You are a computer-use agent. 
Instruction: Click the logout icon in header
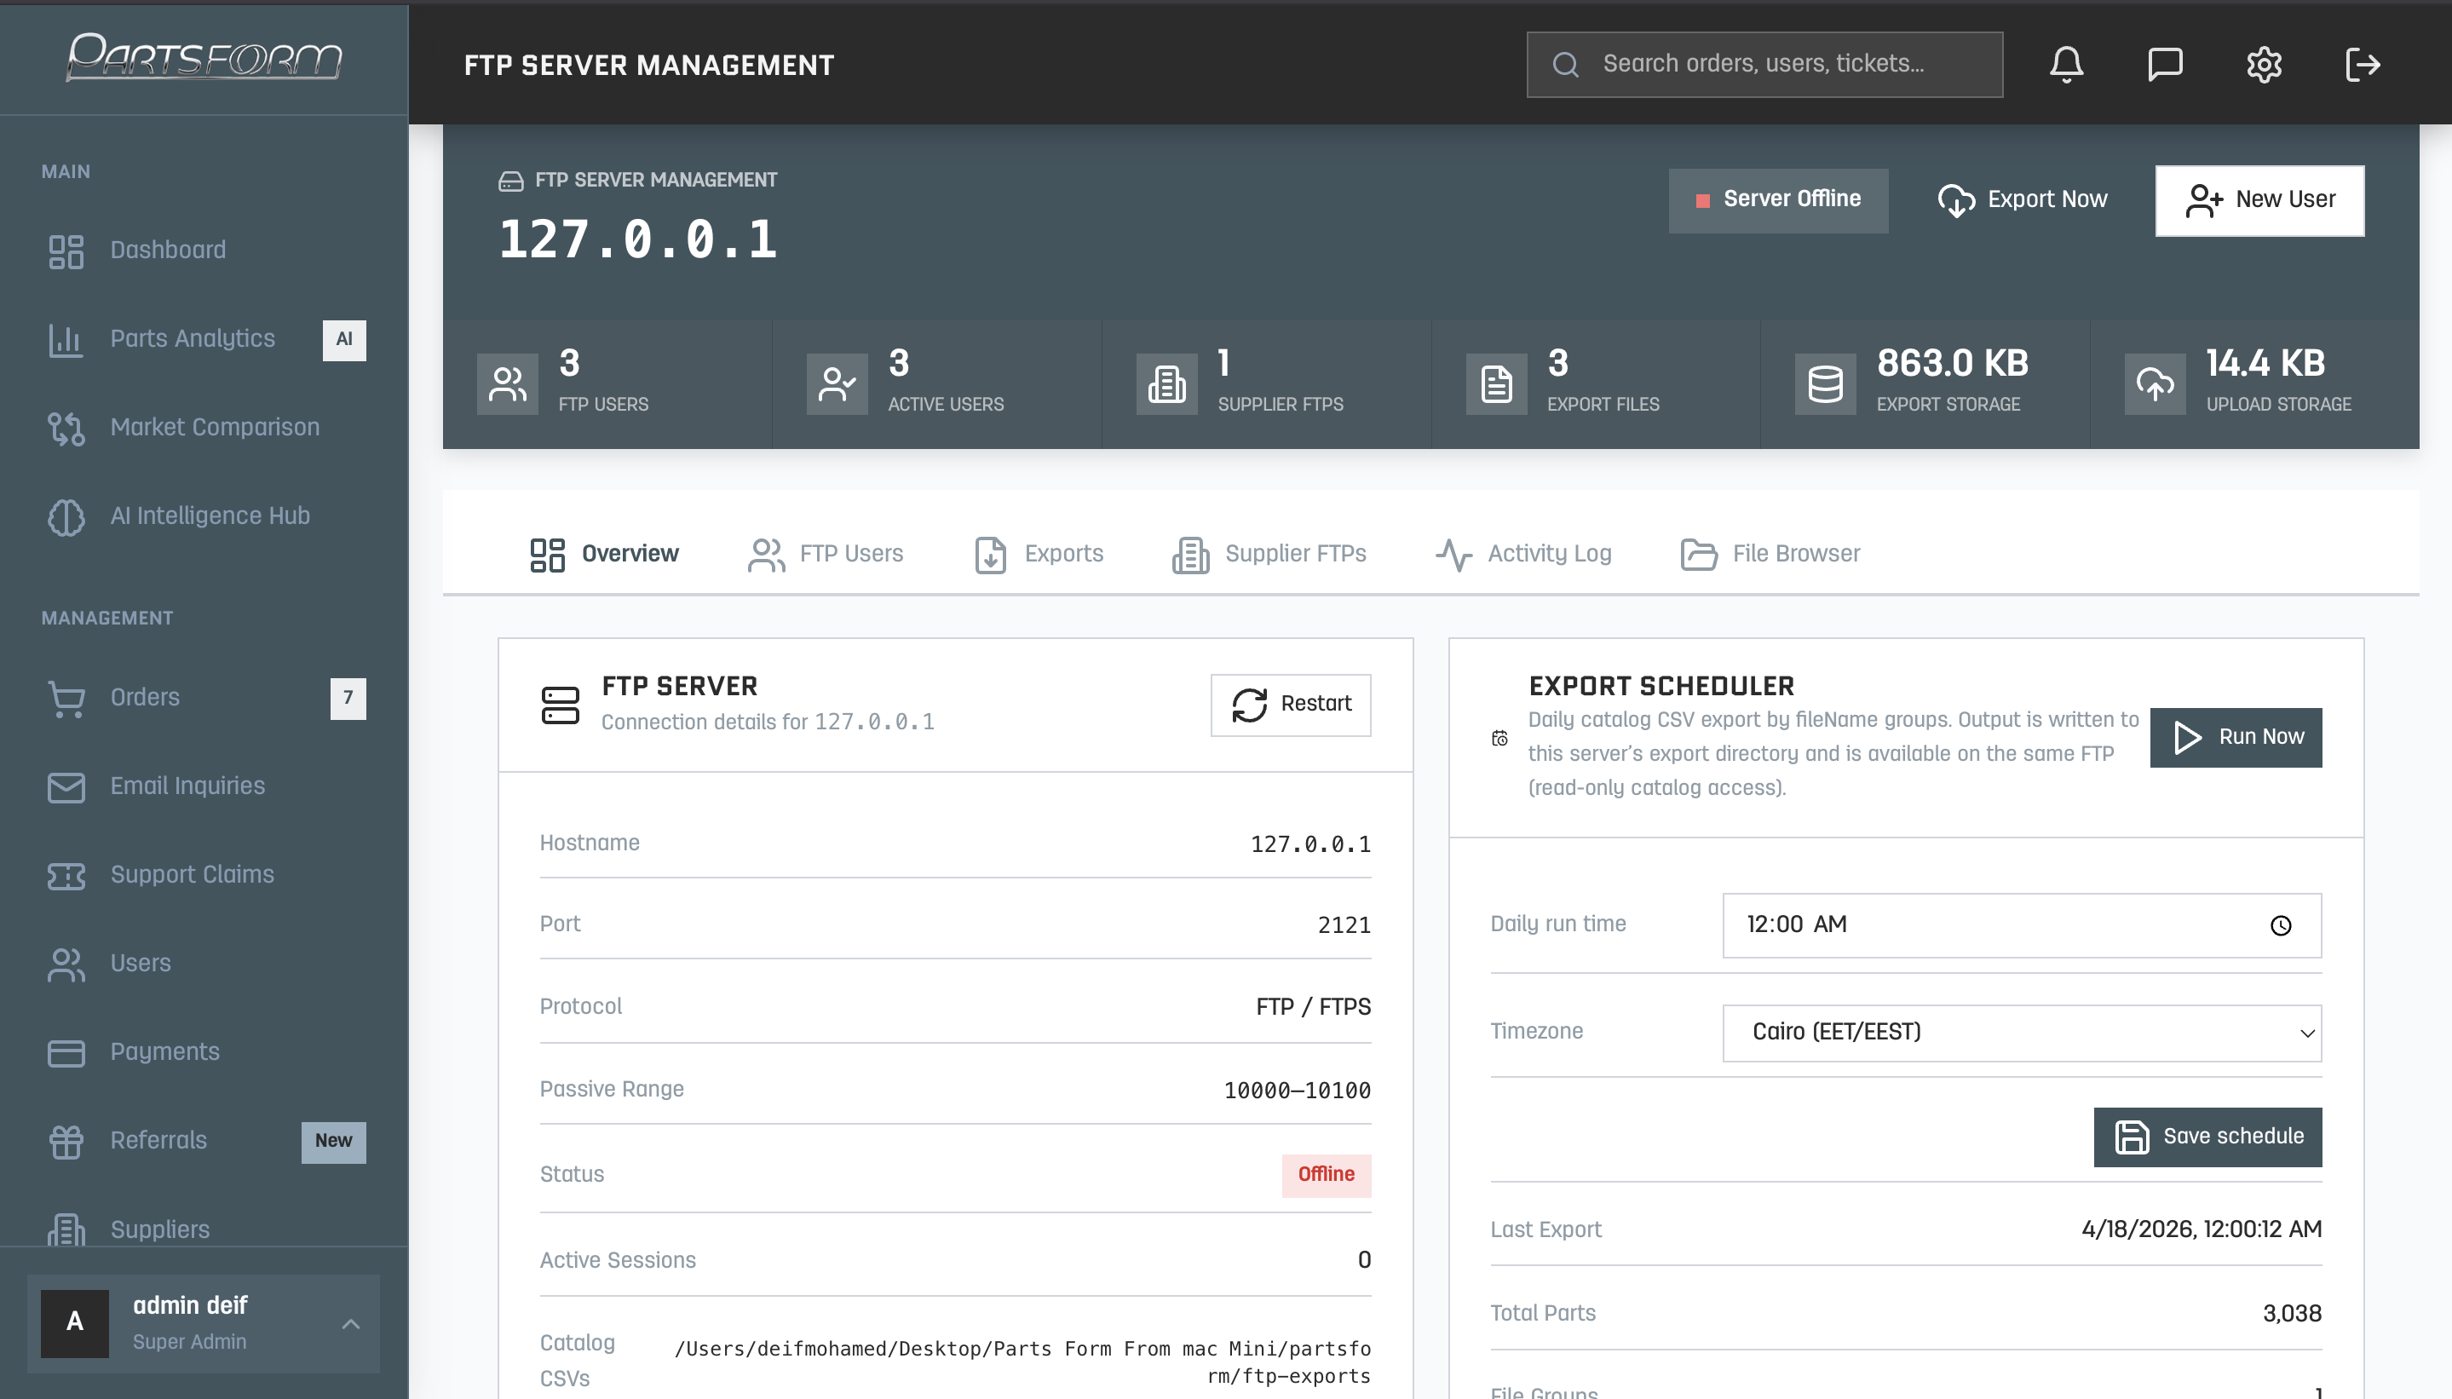tap(2363, 65)
